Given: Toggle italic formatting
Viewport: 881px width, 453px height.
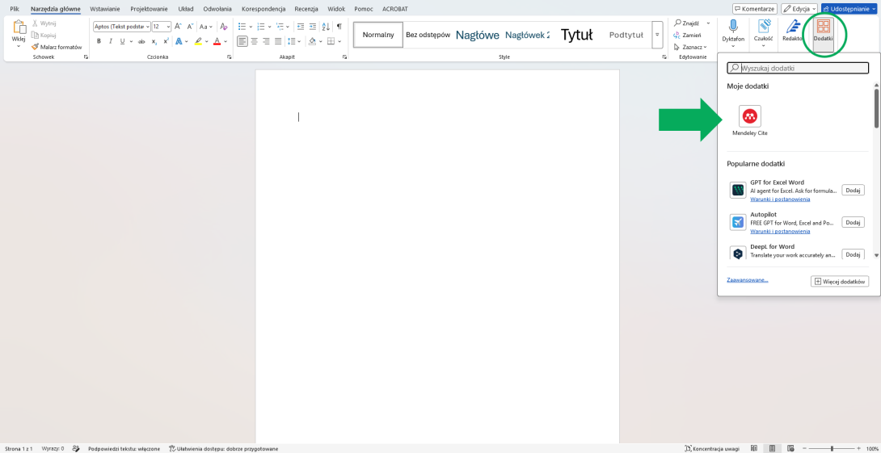Looking at the screenshot, I should pyautogui.click(x=111, y=41).
